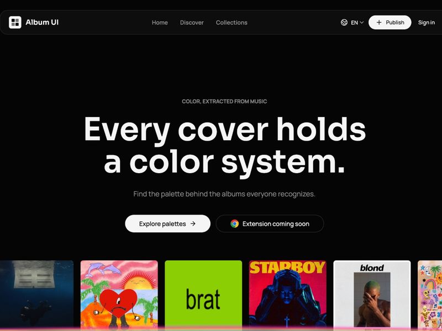442x331 pixels.
Task: Open the Collections nav item
Action: pos(231,23)
